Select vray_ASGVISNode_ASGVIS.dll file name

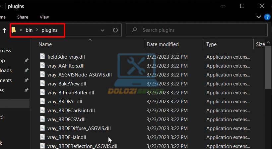tap(80, 75)
